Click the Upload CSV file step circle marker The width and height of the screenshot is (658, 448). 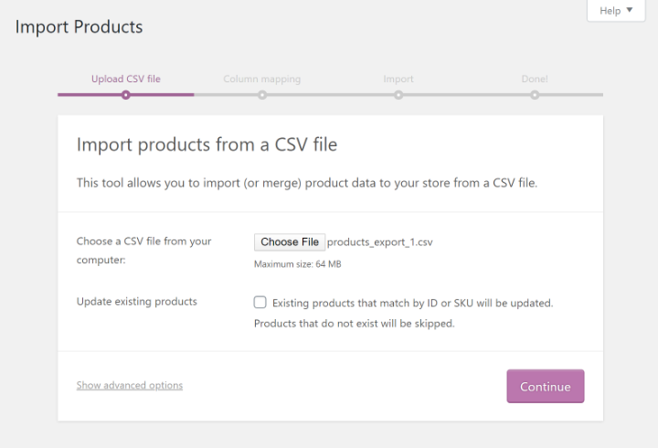tap(126, 94)
